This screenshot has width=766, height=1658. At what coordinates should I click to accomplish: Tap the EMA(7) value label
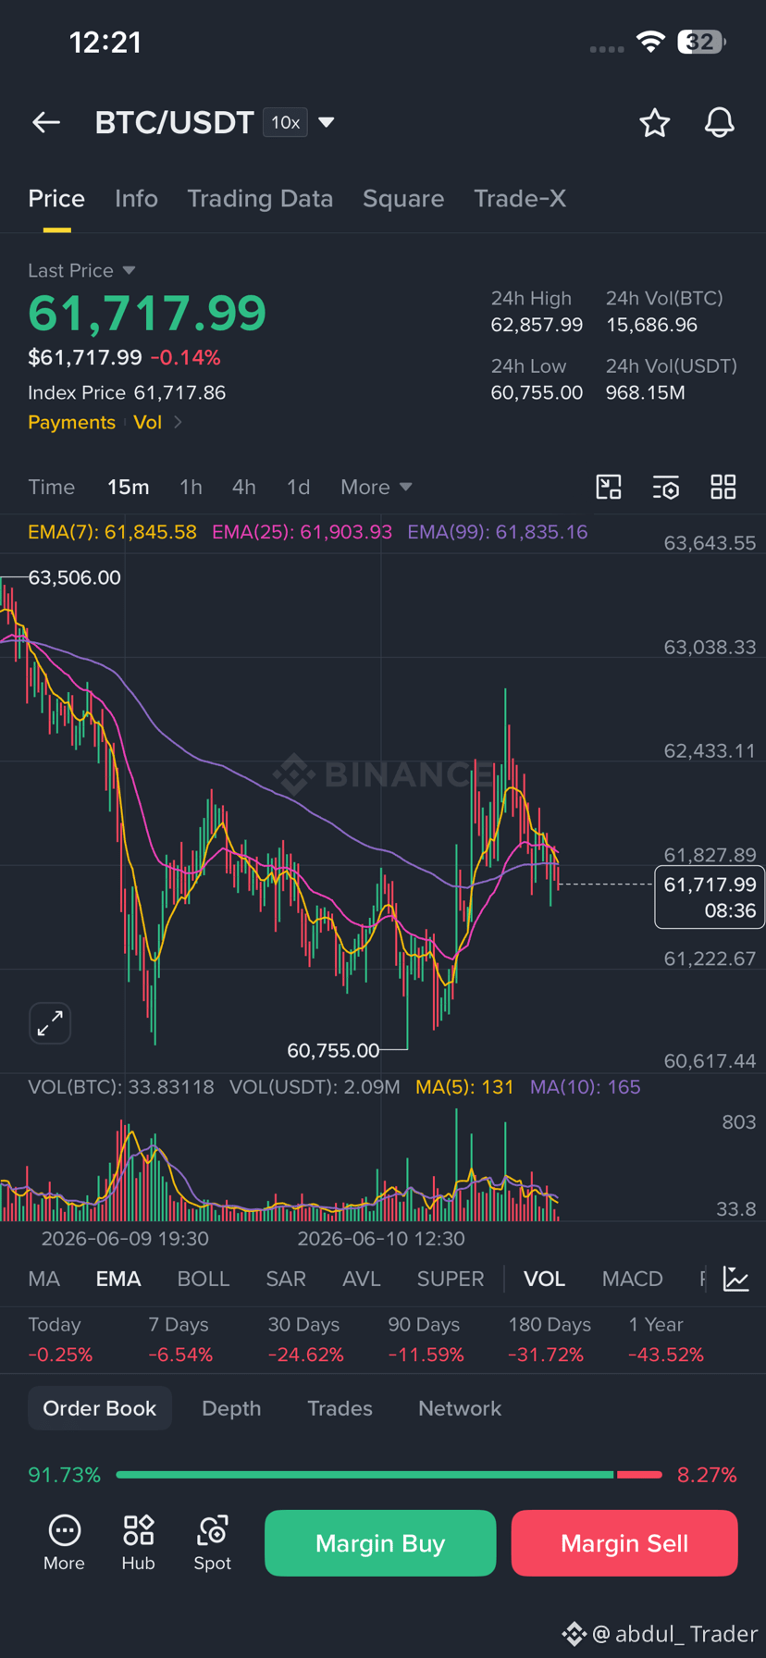click(x=112, y=532)
